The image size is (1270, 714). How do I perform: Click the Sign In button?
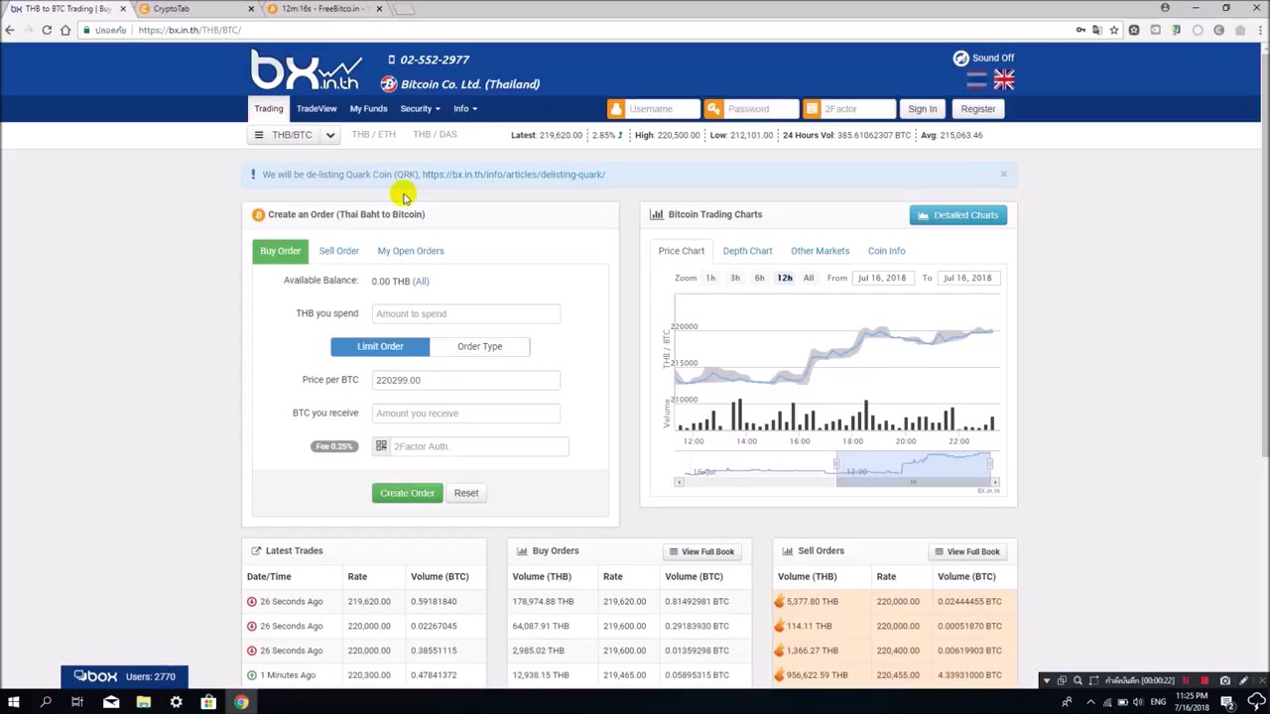922,109
